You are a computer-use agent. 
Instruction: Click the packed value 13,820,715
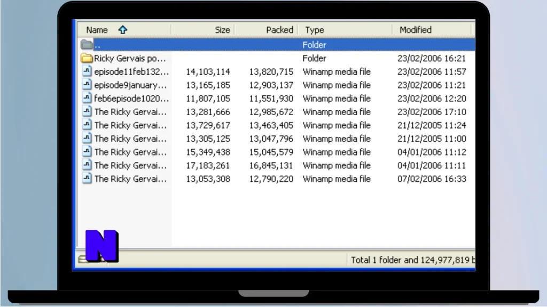pyautogui.click(x=271, y=72)
